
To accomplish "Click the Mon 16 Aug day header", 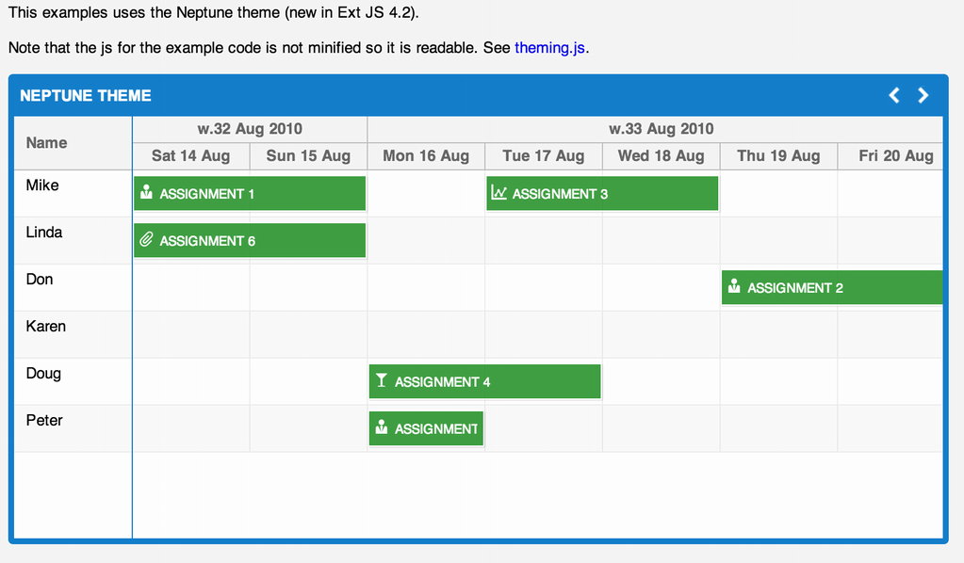I will [426, 156].
